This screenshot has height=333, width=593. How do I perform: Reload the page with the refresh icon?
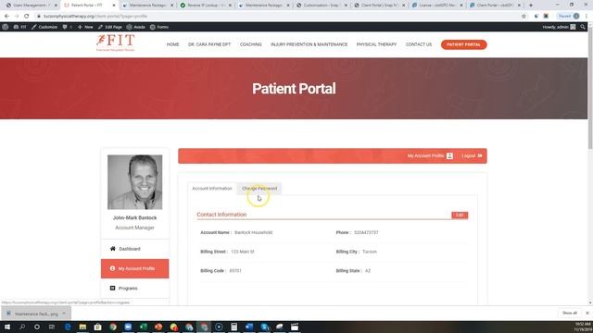pos(27,17)
